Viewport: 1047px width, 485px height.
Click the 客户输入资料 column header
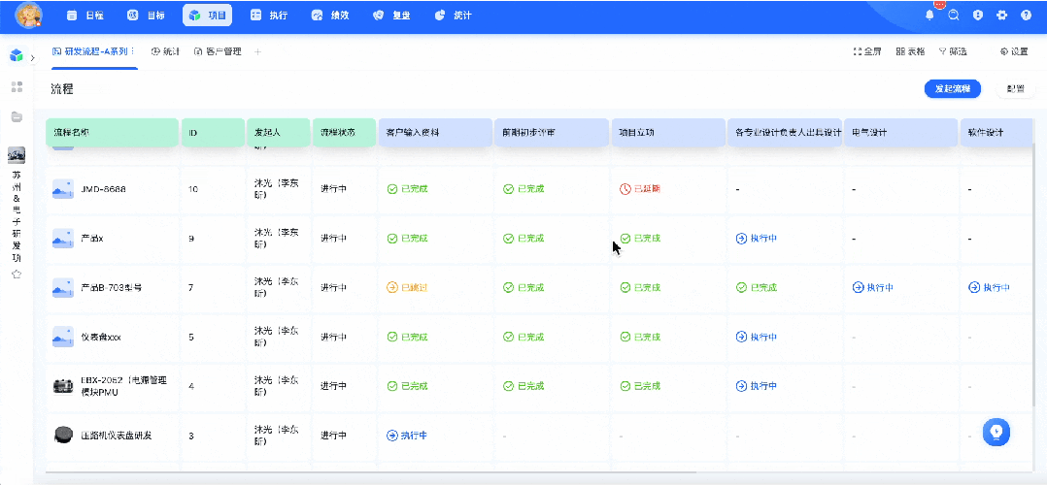(435, 133)
